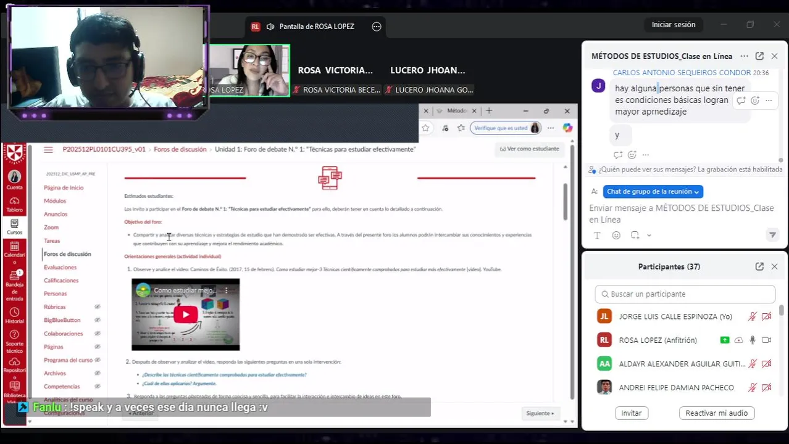Click the Canvas page vertical scrollbar
789x444 pixels.
coord(565,201)
